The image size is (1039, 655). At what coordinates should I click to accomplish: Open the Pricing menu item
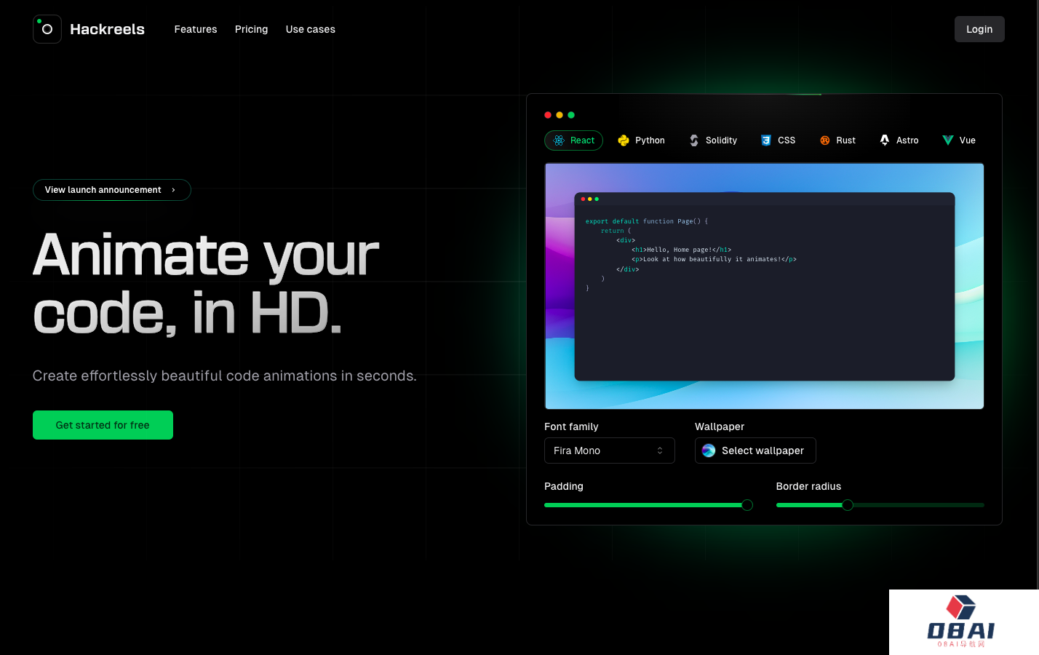[251, 29]
